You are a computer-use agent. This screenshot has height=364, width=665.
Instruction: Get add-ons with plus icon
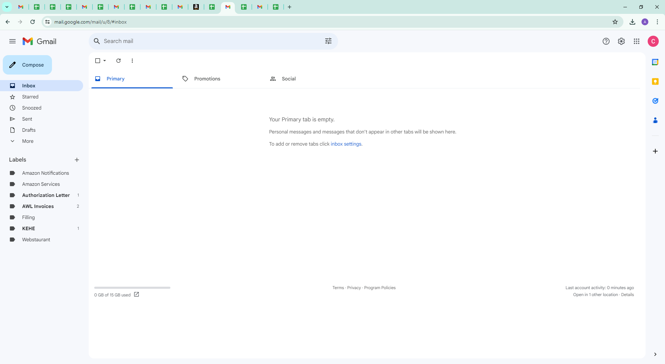click(655, 151)
